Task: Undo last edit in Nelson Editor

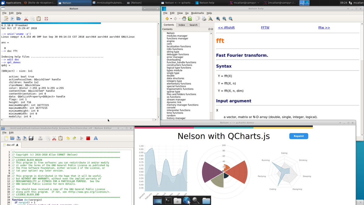Action: [68, 138]
